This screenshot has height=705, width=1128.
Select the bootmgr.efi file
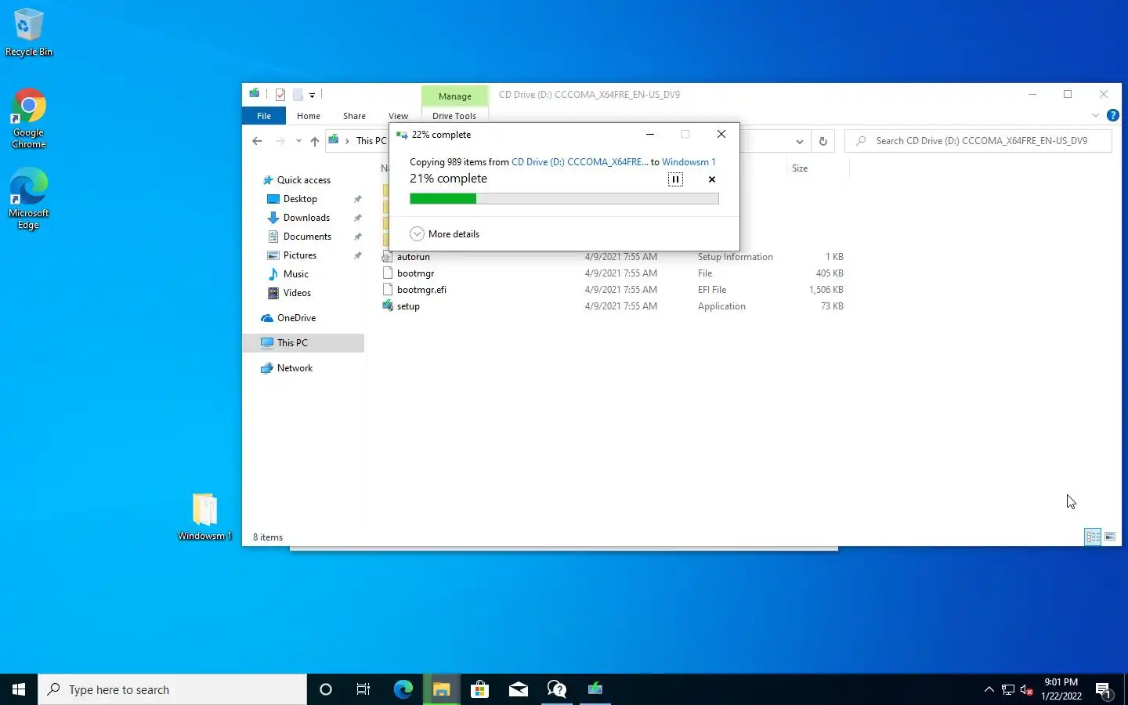click(x=421, y=290)
